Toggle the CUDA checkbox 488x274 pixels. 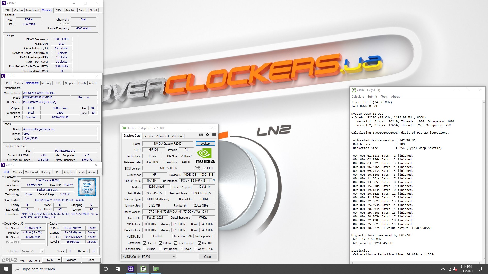click(161, 243)
